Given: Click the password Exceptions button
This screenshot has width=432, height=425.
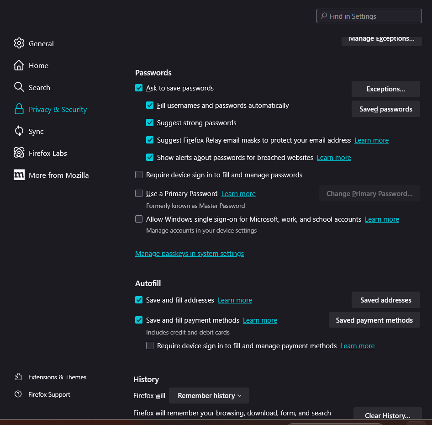Looking at the screenshot, I should tap(386, 89).
